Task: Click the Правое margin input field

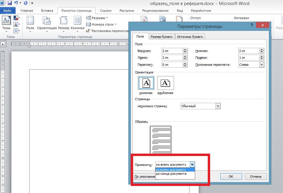Action: click(x=249, y=58)
